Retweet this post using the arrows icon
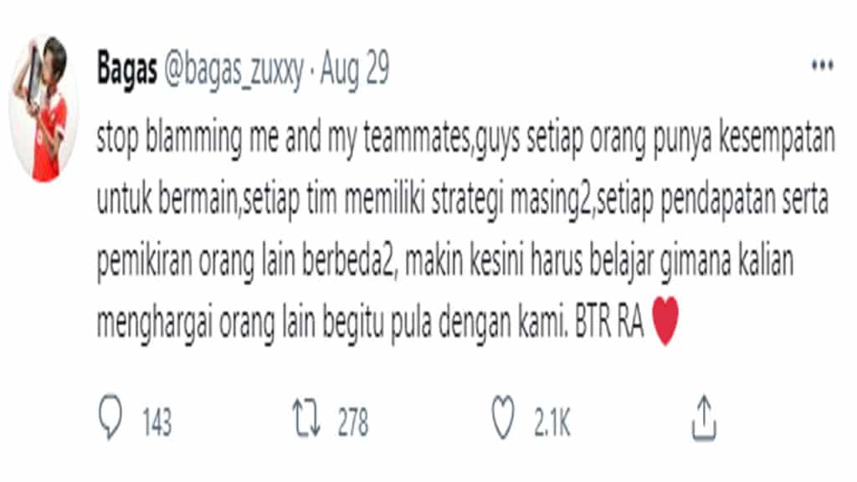 306,418
